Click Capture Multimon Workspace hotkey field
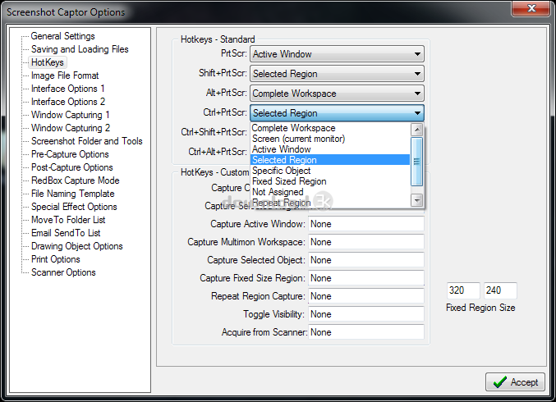Viewport: 556px width, 402px height. tap(366, 242)
